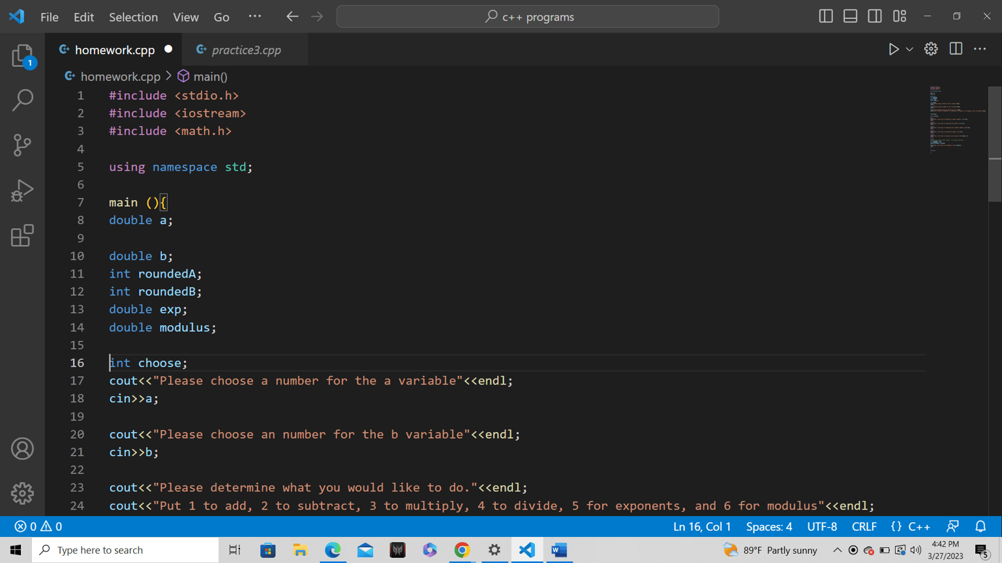Screen dimensions: 1002x563
Task: Open the Accounts menu icon
Action: [22, 449]
